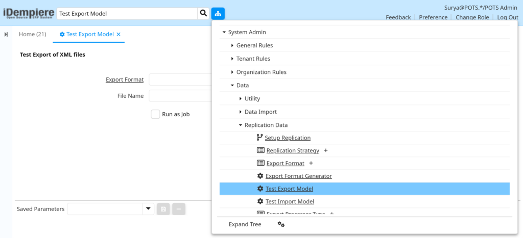
Task: Click the gear icon on Test Export Model tab
Action: pyautogui.click(x=62, y=34)
